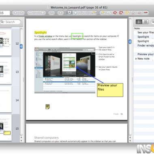Image resolution: width=154 pixels, height=154 pixels.
Task: Switch right pane to snapshots view
Action: click(x=145, y=22)
